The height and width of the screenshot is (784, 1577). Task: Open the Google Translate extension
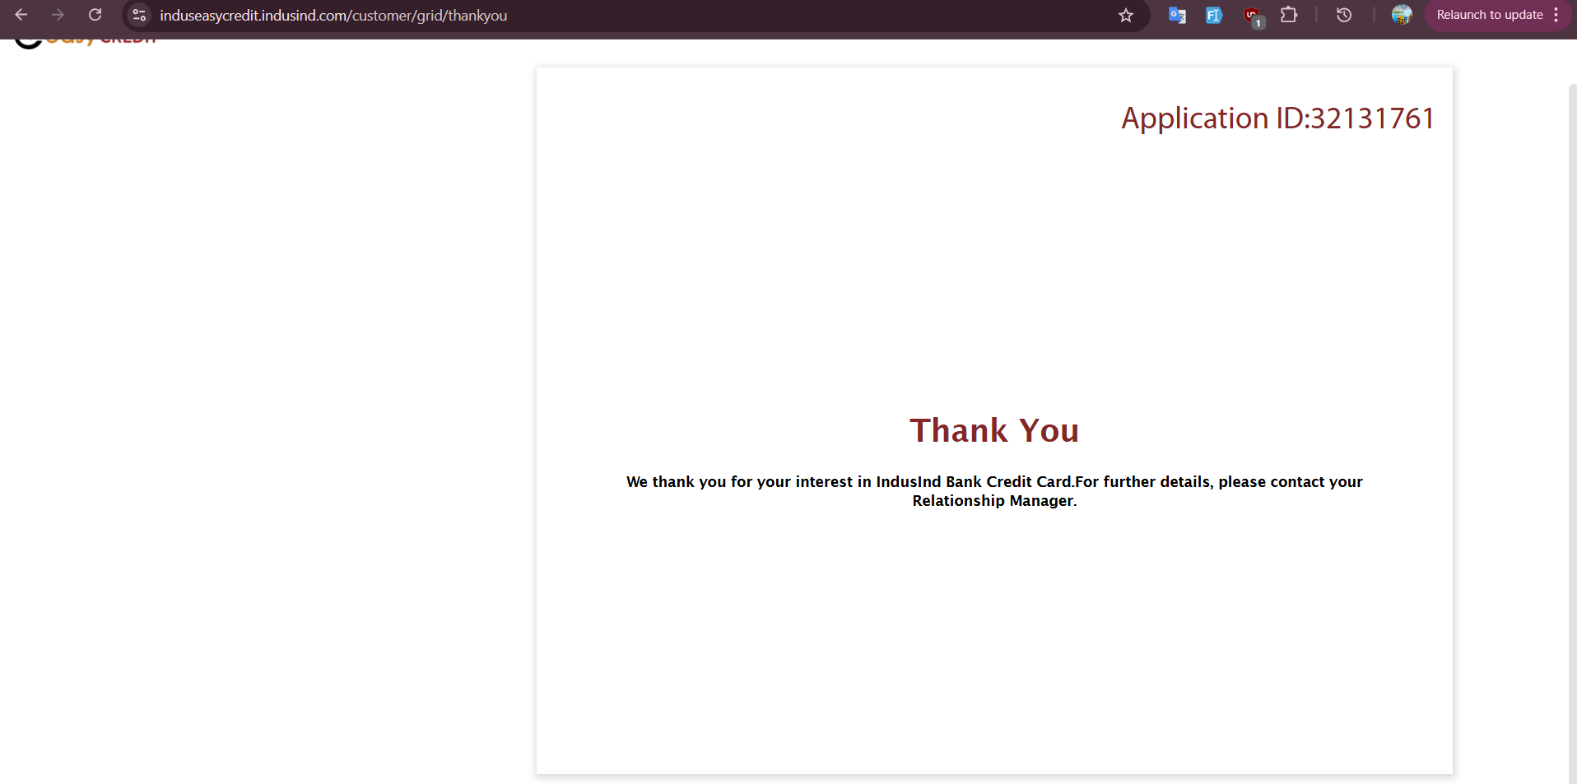[1177, 15]
